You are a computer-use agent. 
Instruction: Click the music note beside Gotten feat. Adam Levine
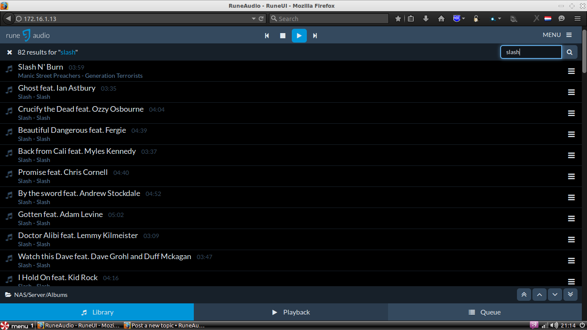coord(9,216)
